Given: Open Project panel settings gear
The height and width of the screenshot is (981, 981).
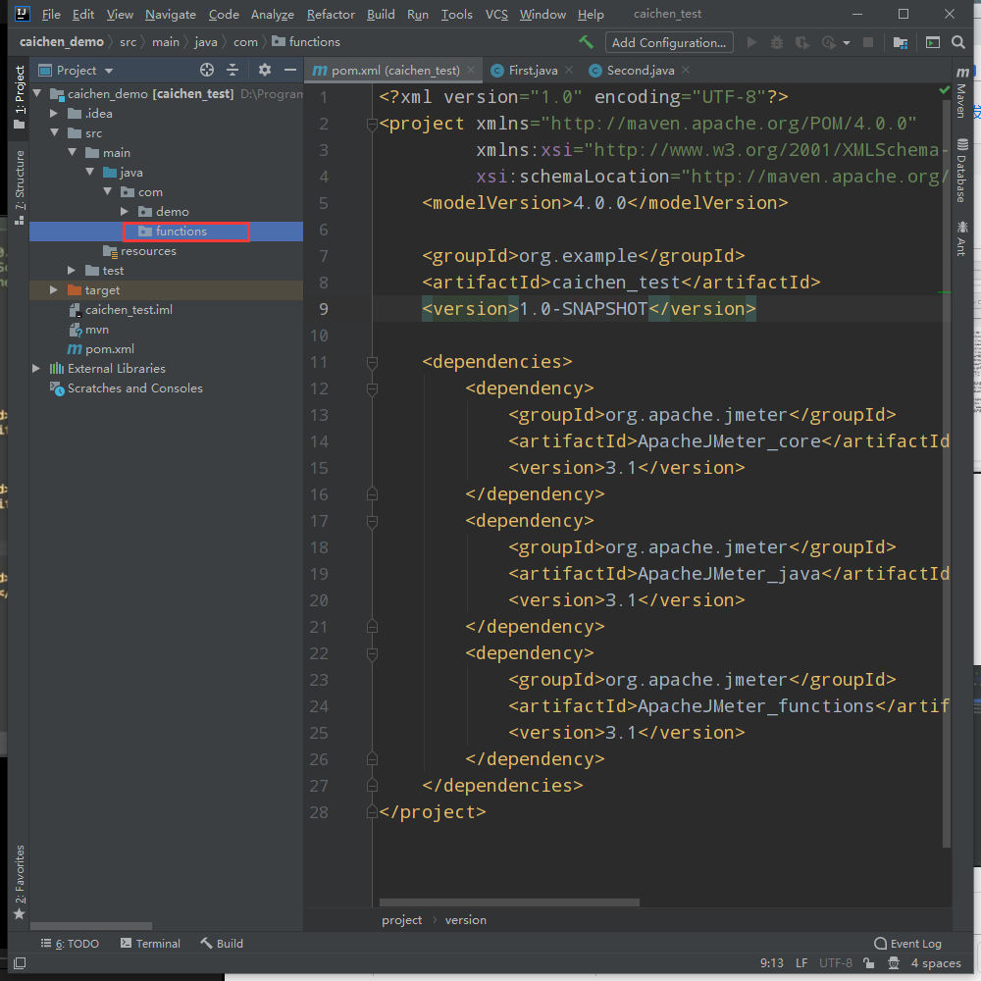Looking at the screenshot, I should pos(264,70).
